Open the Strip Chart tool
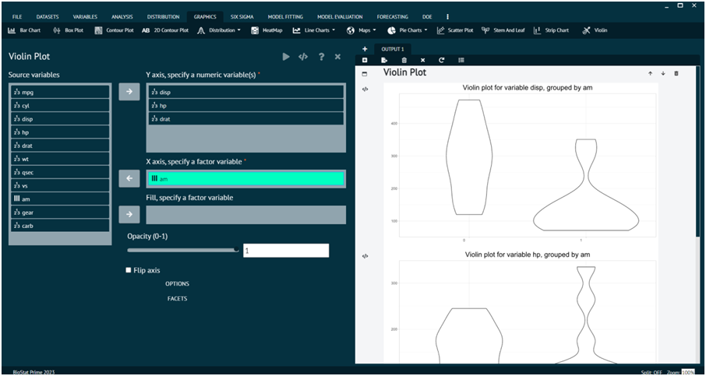Viewport: 706px width, 376px height. (551, 30)
